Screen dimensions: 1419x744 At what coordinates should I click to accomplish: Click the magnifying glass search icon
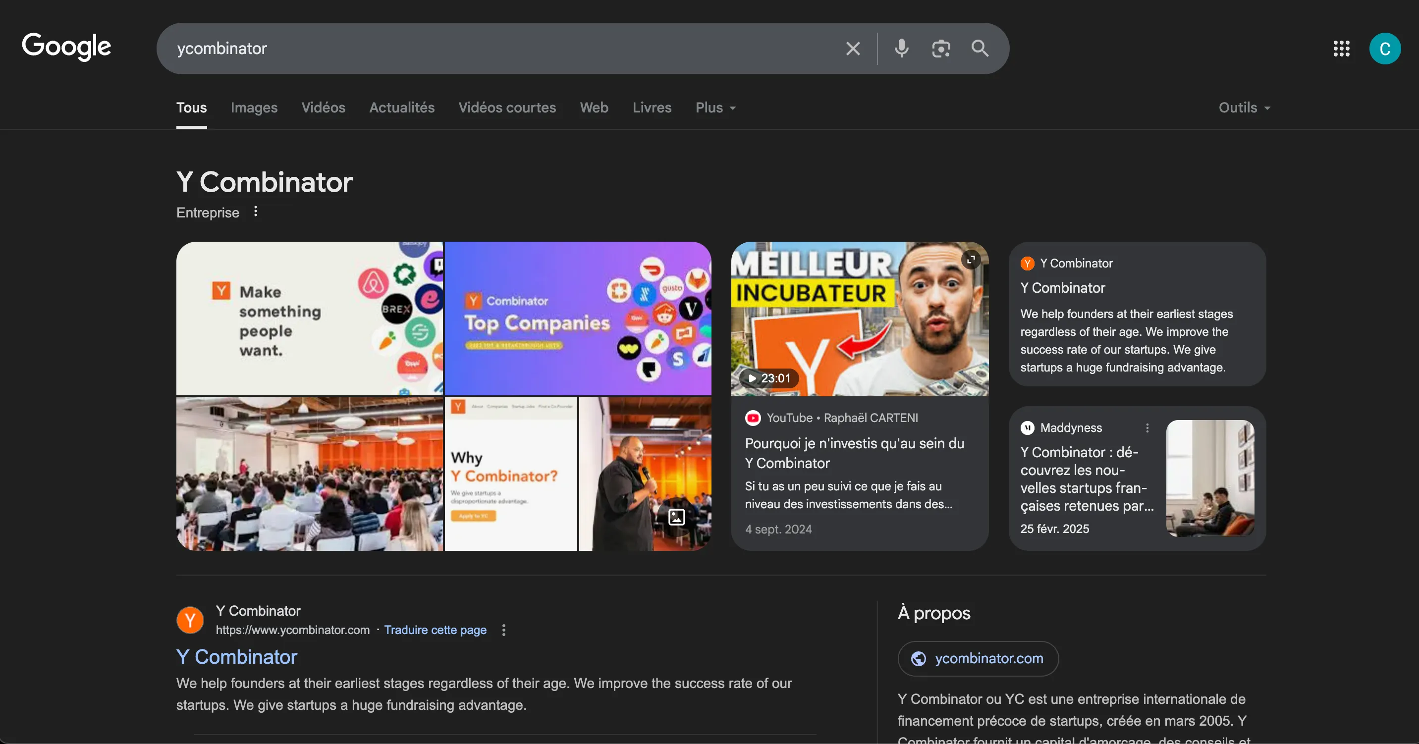980,49
